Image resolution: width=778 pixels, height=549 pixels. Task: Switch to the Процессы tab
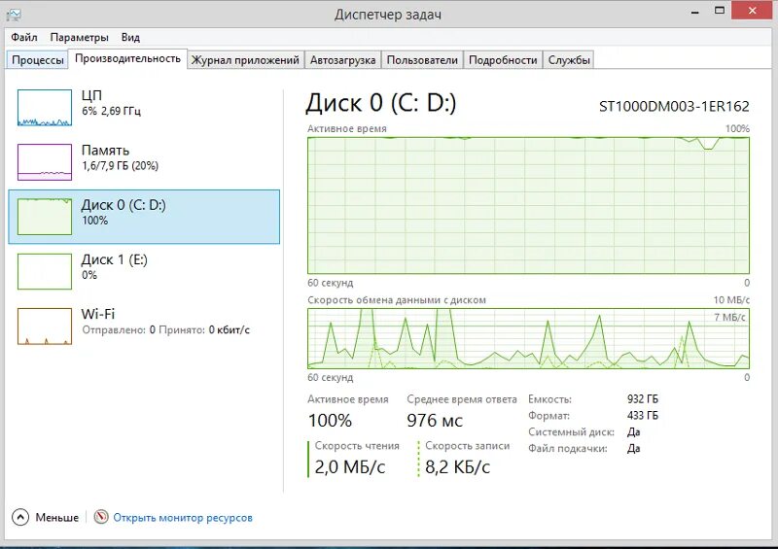click(38, 60)
